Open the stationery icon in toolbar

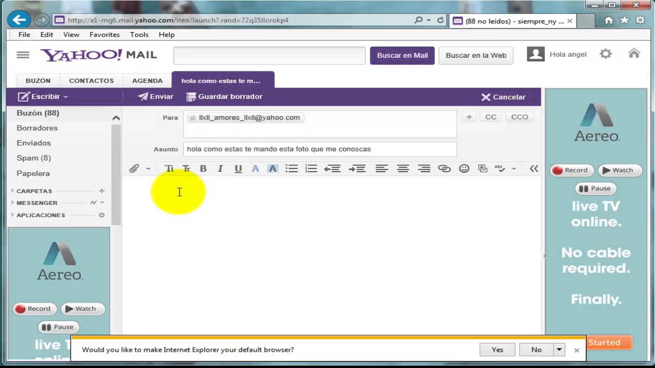483,169
